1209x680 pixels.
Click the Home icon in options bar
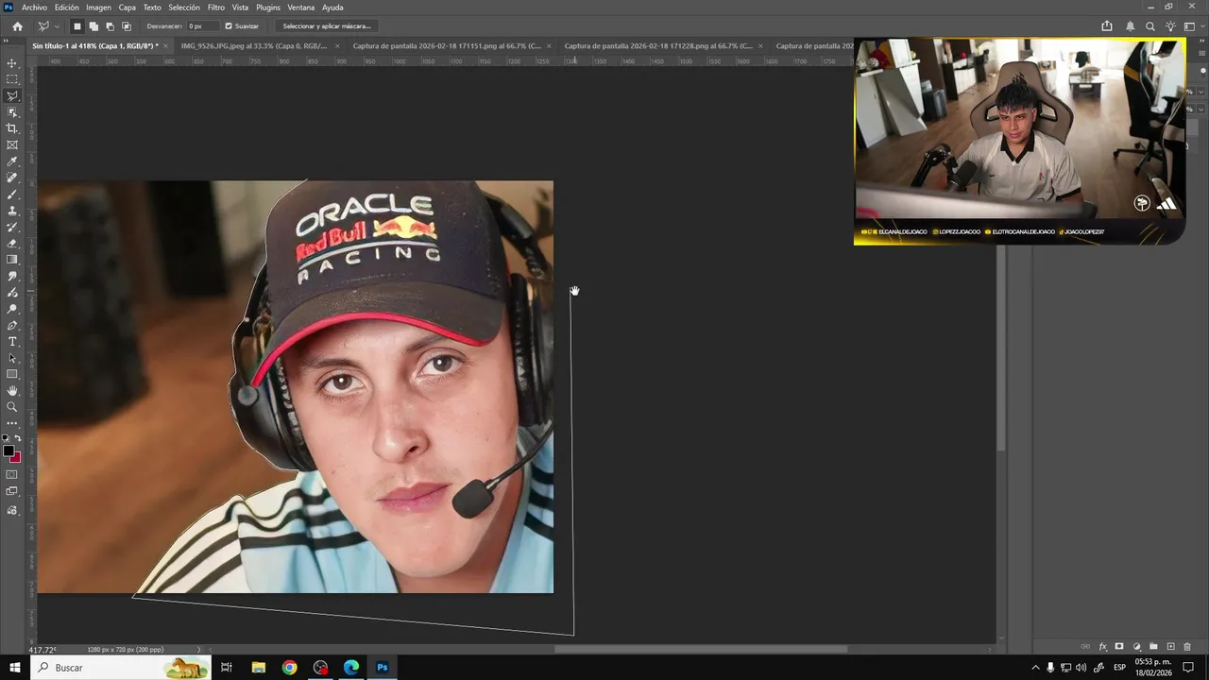[x=17, y=26]
